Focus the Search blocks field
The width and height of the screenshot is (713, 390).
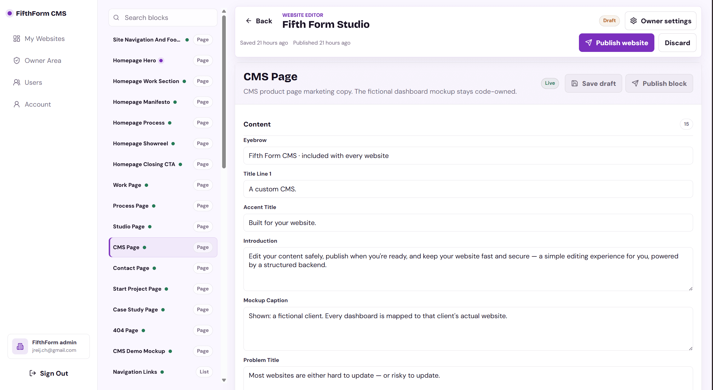coord(163,18)
